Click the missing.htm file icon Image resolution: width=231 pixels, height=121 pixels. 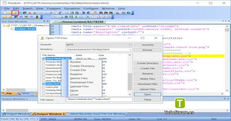[43, 90]
